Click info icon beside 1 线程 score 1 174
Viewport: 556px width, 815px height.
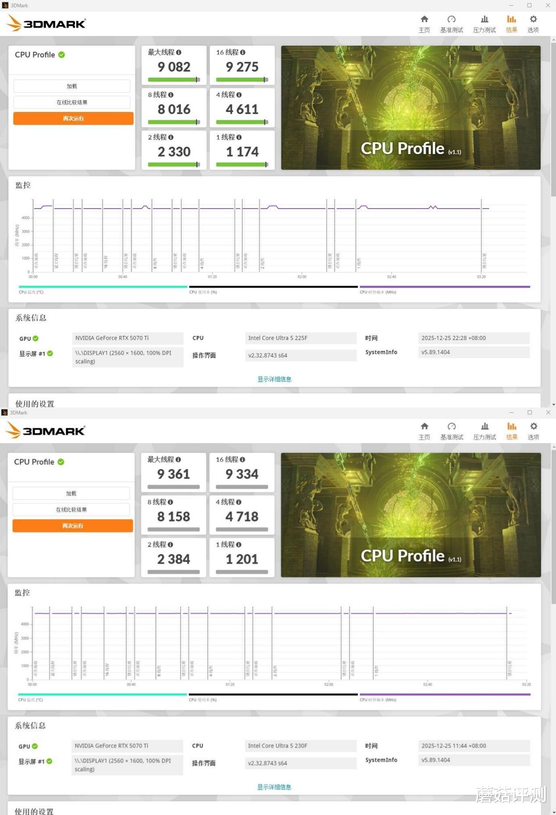[x=239, y=137]
